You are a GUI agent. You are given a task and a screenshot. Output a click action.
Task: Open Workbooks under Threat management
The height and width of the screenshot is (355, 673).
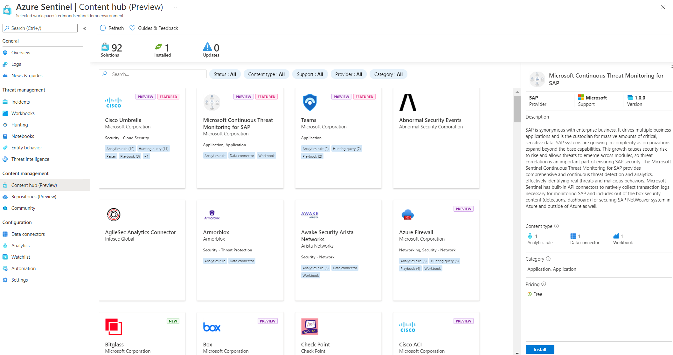point(23,113)
